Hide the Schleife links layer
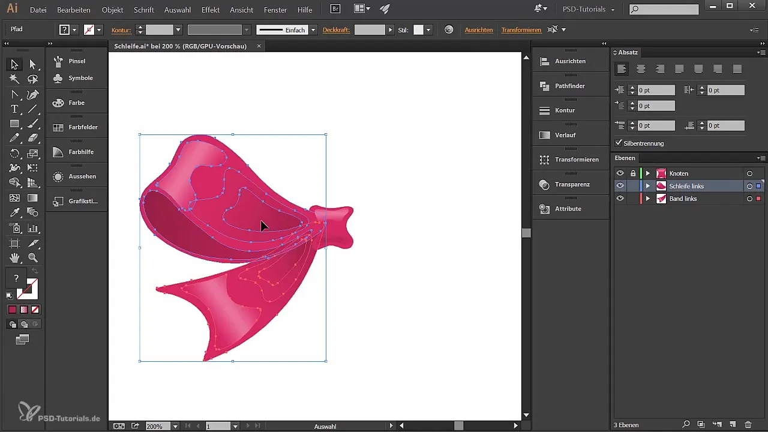Screen dimensions: 768x432 [620, 186]
